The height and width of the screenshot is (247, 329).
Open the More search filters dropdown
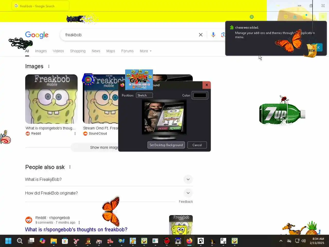coord(145,51)
